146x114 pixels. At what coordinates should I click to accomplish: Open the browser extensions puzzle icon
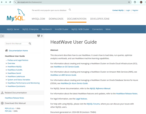pyautogui.click(x=135, y=2)
